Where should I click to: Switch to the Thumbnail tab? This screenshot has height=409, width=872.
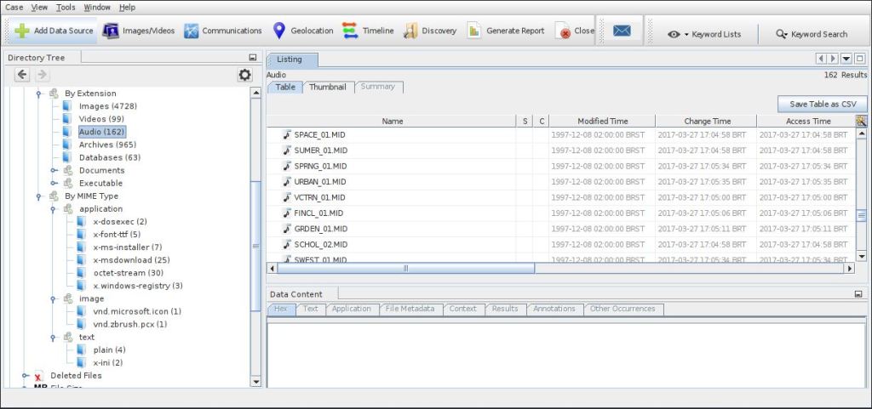pyautogui.click(x=327, y=87)
